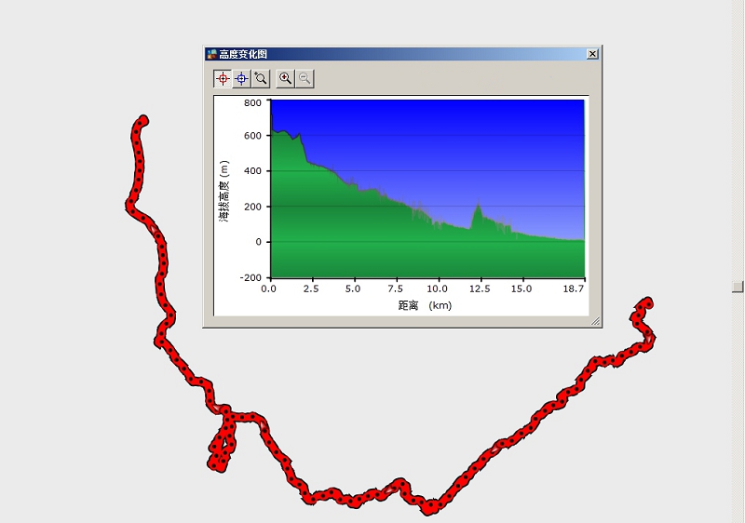Click the -200 elevation axis value
Screen dimensions: 745x523
click(x=251, y=277)
